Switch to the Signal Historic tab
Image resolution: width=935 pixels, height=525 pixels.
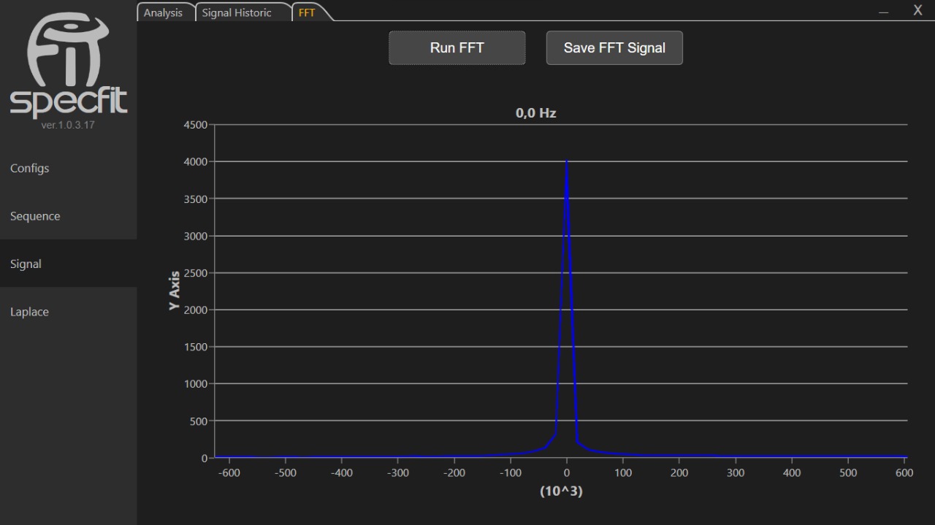click(x=237, y=12)
